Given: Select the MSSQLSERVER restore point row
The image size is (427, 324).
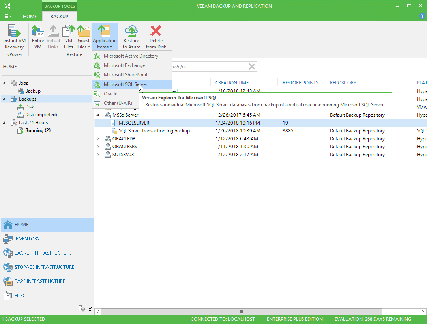Looking at the screenshot, I should point(260,123).
